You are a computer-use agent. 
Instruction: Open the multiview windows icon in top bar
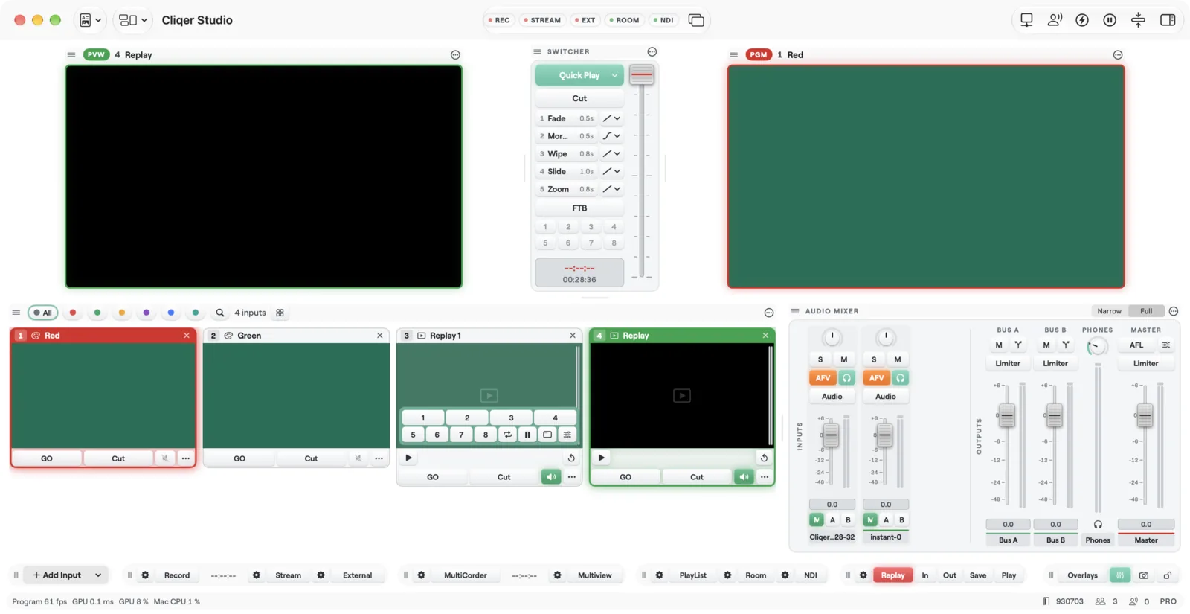coord(696,20)
